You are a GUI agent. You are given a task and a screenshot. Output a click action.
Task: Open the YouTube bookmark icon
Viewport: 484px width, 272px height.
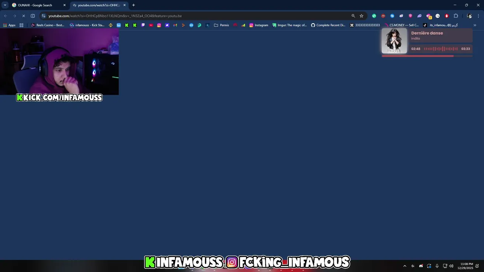(x=151, y=25)
